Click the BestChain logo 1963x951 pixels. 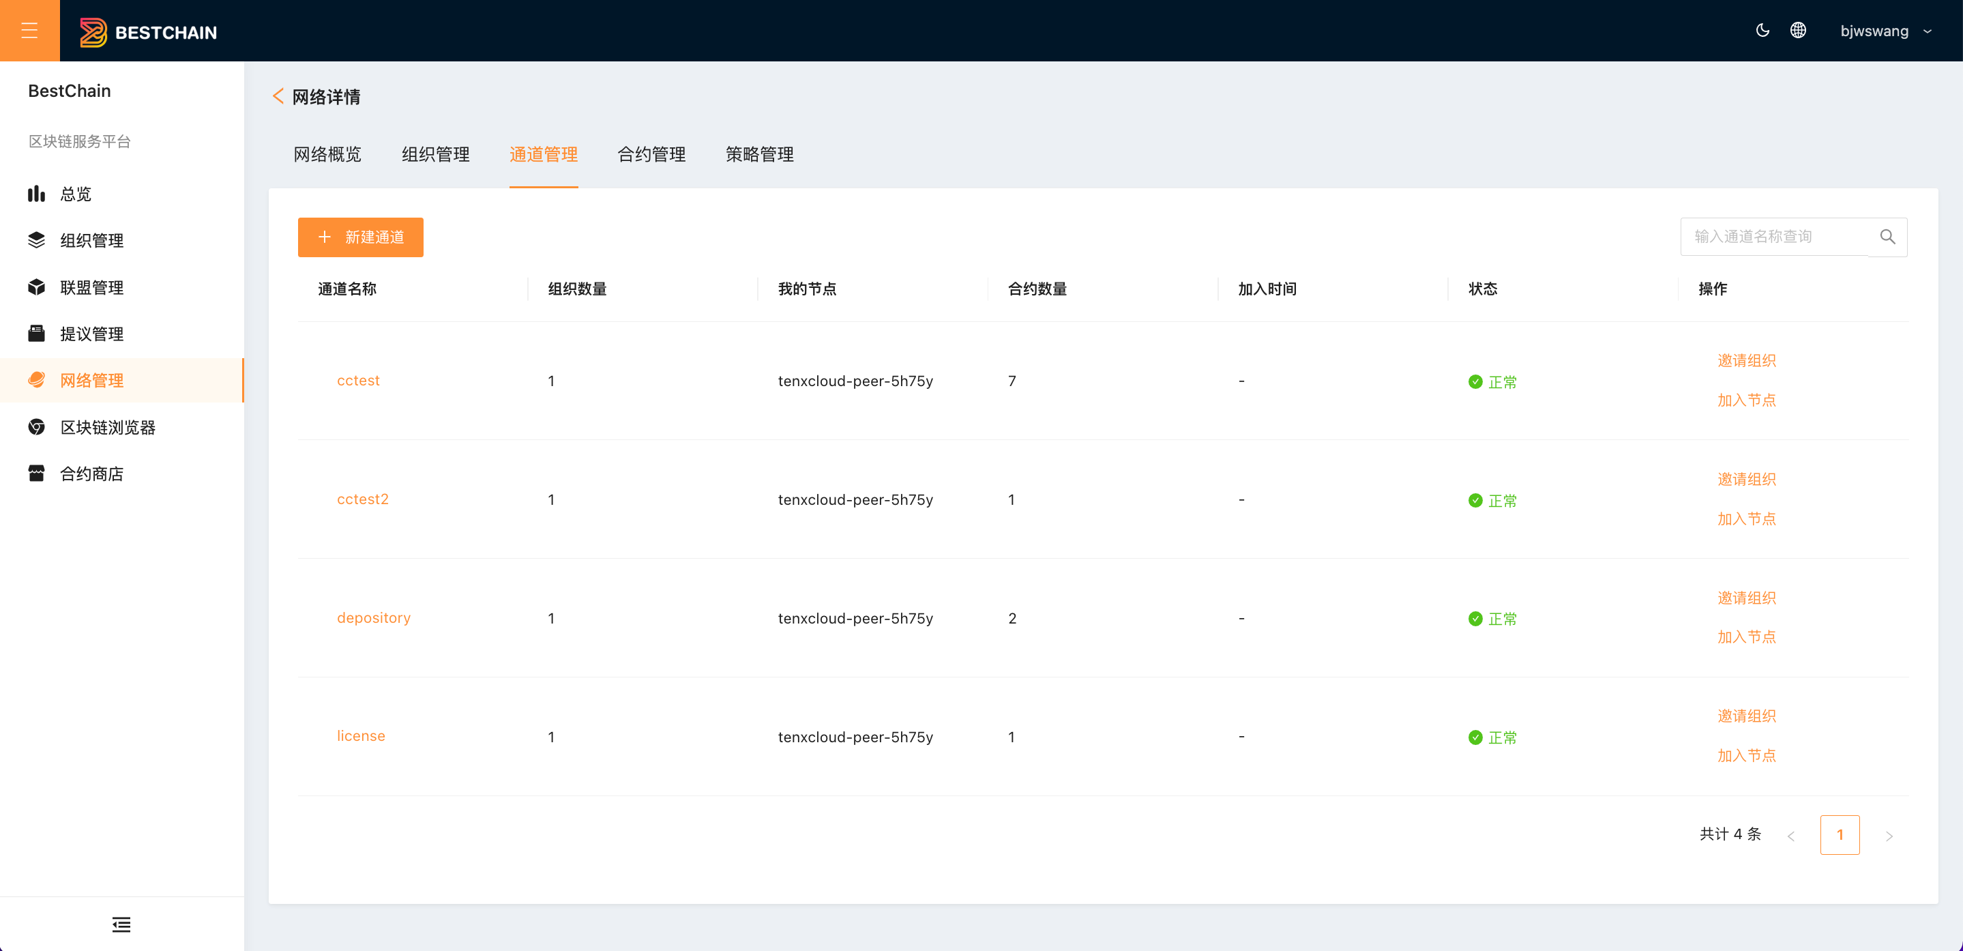point(149,32)
